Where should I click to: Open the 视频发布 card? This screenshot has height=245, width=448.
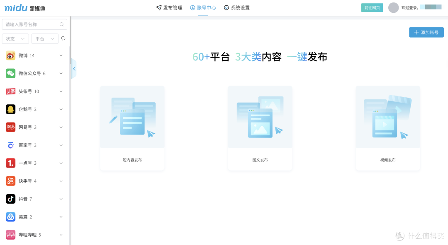pyautogui.click(x=388, y=128)
